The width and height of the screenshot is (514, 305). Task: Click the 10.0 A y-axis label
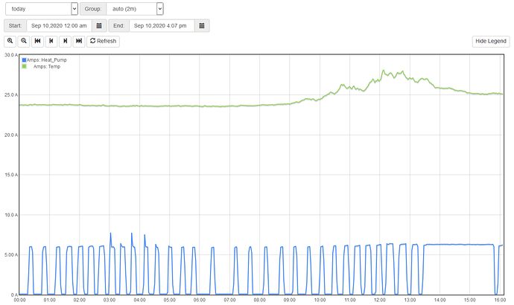[x=11, y=215]
